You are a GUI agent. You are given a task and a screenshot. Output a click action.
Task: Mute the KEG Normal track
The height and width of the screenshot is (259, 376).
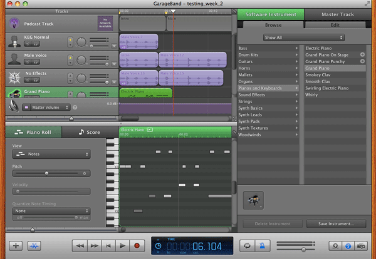(28, 44)
